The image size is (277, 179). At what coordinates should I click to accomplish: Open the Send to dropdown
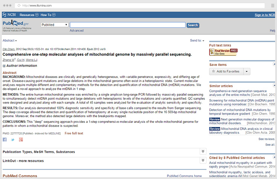pos(197,40)
